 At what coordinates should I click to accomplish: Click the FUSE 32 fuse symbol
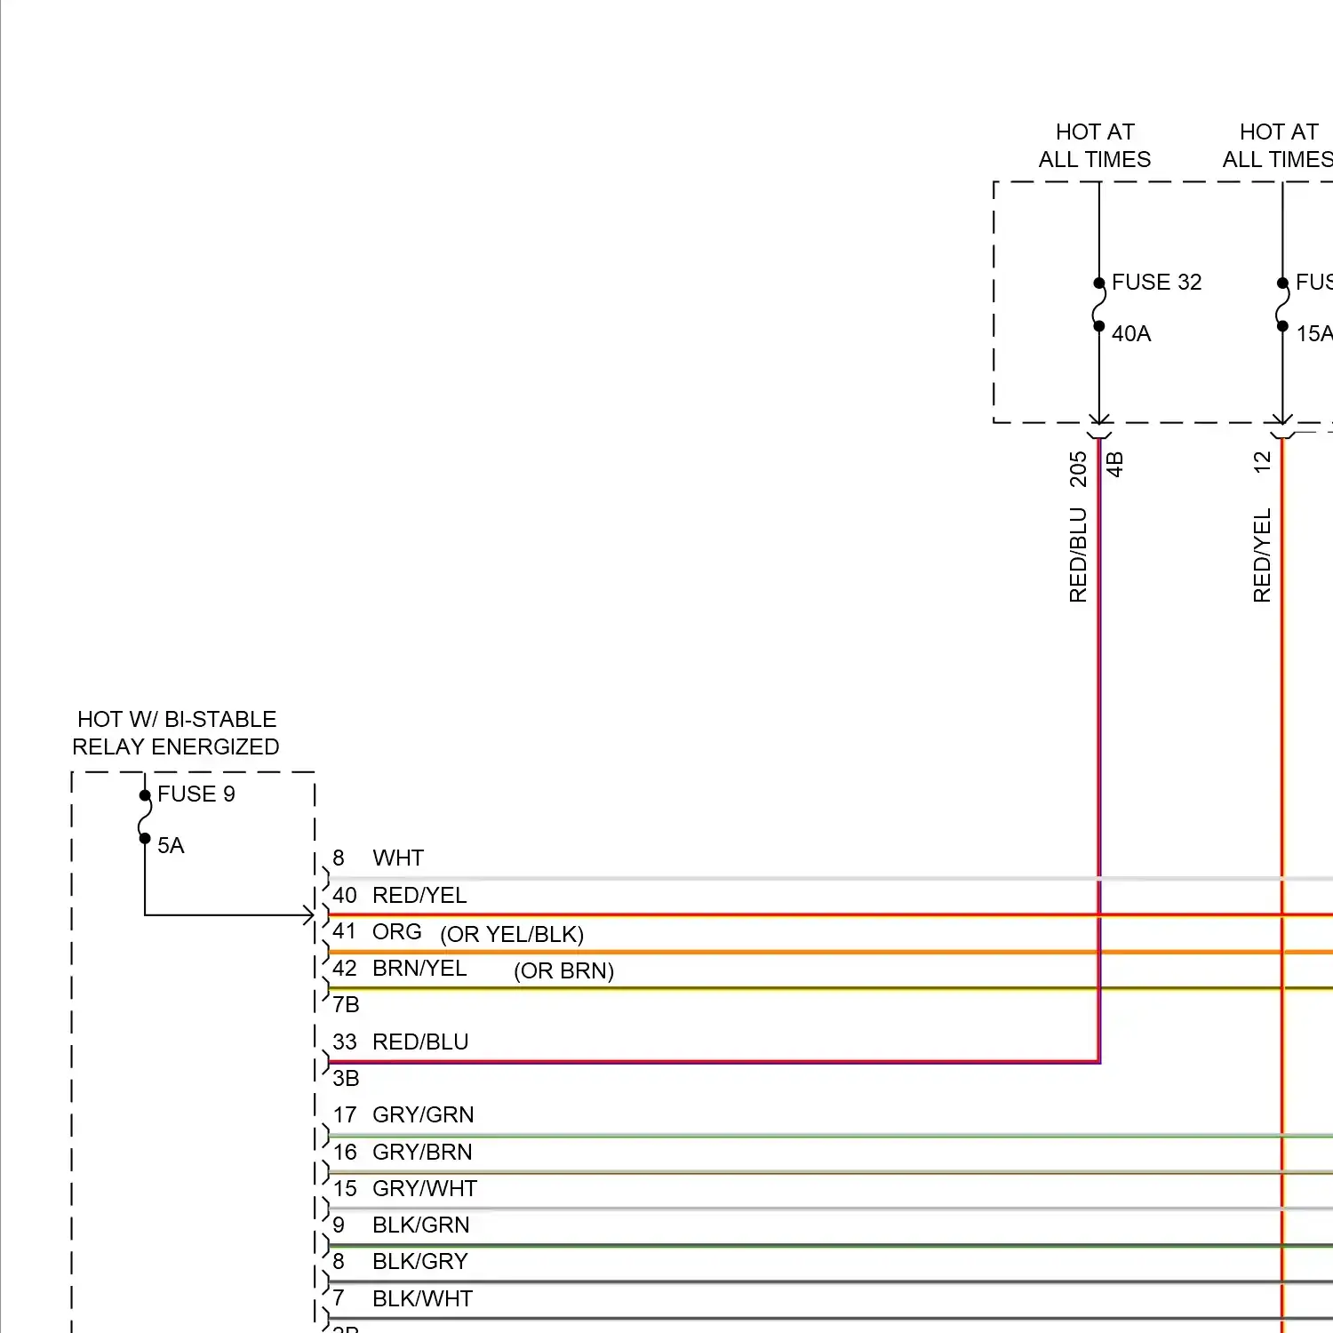(x=1099, y=305)
